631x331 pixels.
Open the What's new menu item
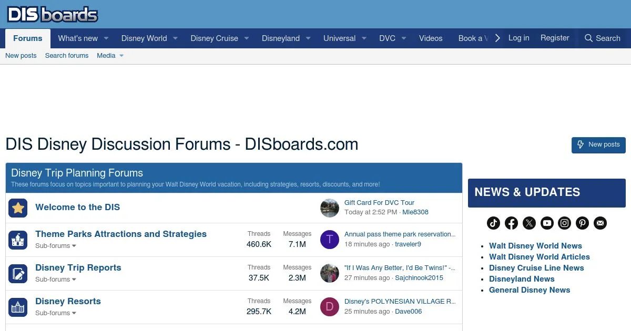point(78,38)
